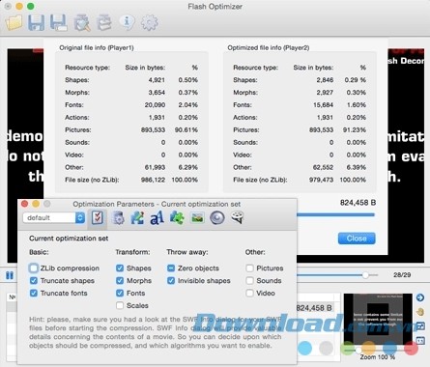
Task: Select the checklist Current optimization set icon
Action: click(x=98, y=218)
